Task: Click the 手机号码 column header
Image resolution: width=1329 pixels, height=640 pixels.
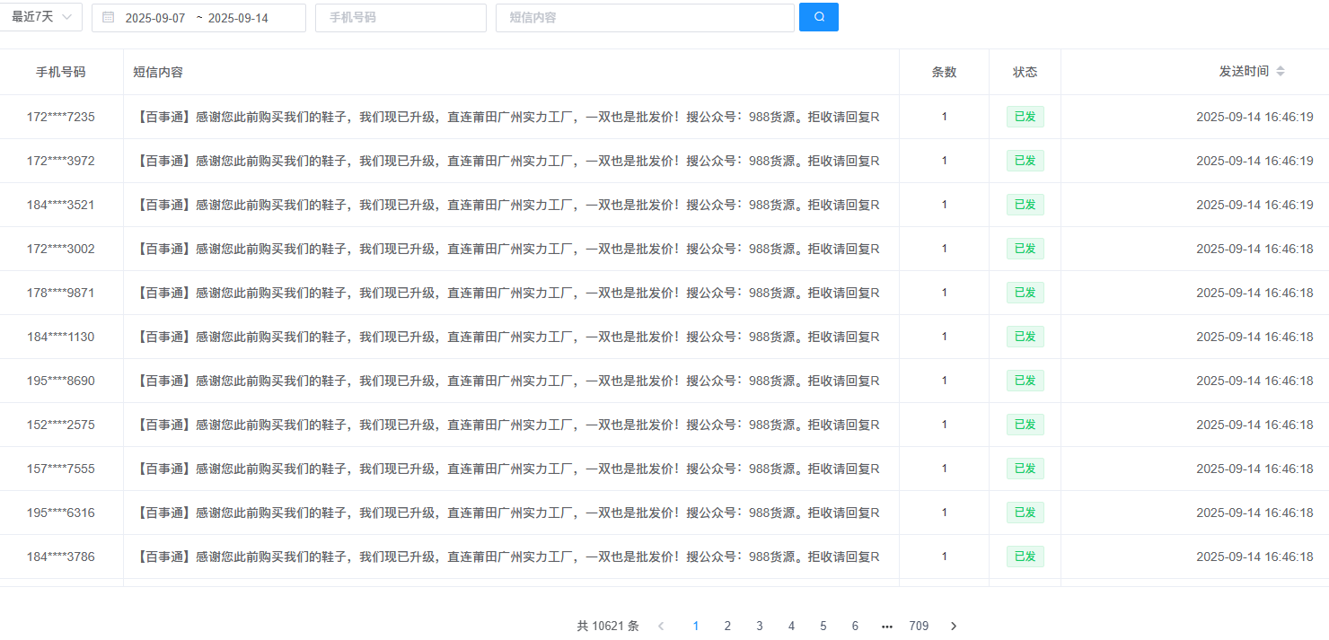Action: coord(61,72)
